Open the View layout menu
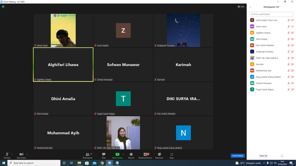The width and height of the screenshot is (296, 166). tap(241, 6)
